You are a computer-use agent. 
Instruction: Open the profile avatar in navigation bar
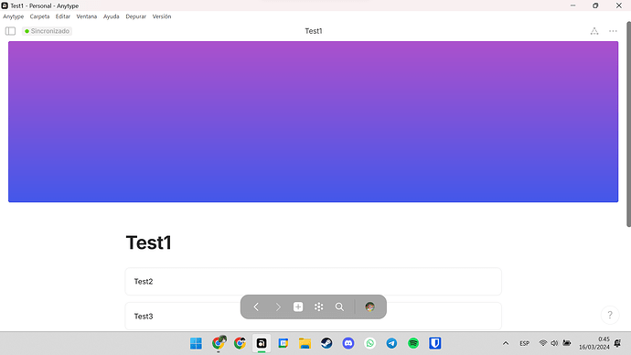[x=369, y=307]
